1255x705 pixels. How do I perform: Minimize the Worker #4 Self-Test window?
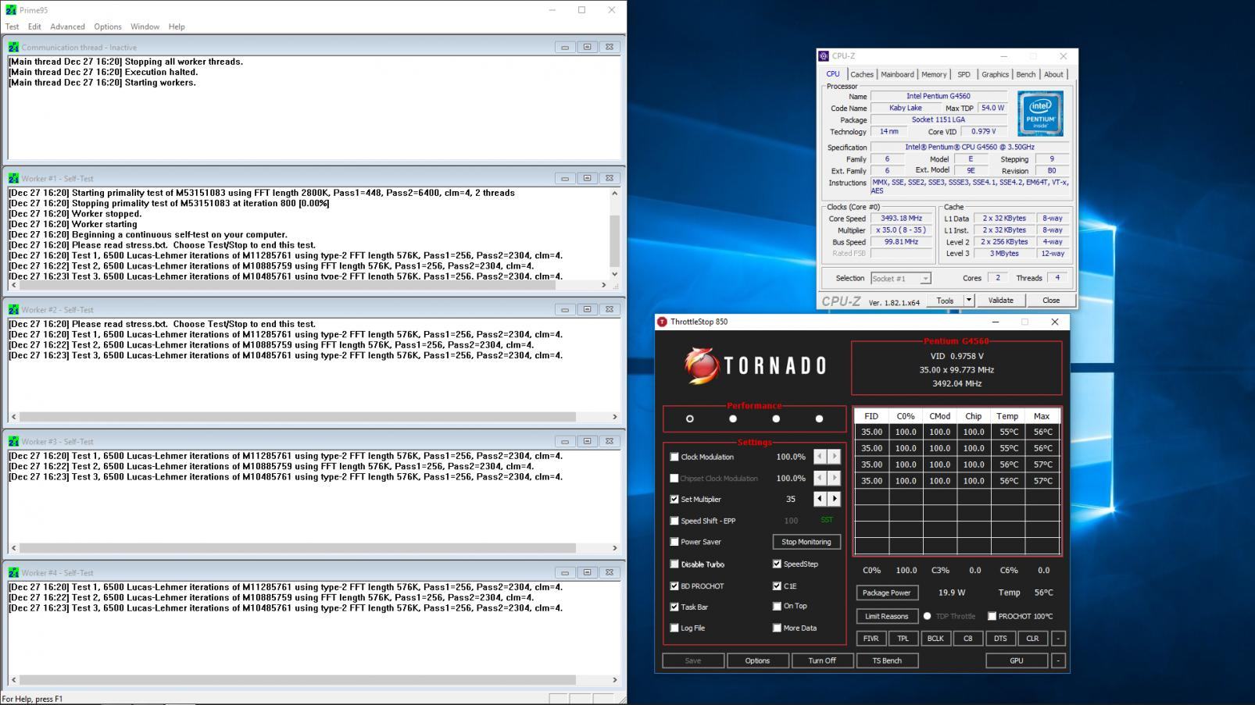(565, 572)
